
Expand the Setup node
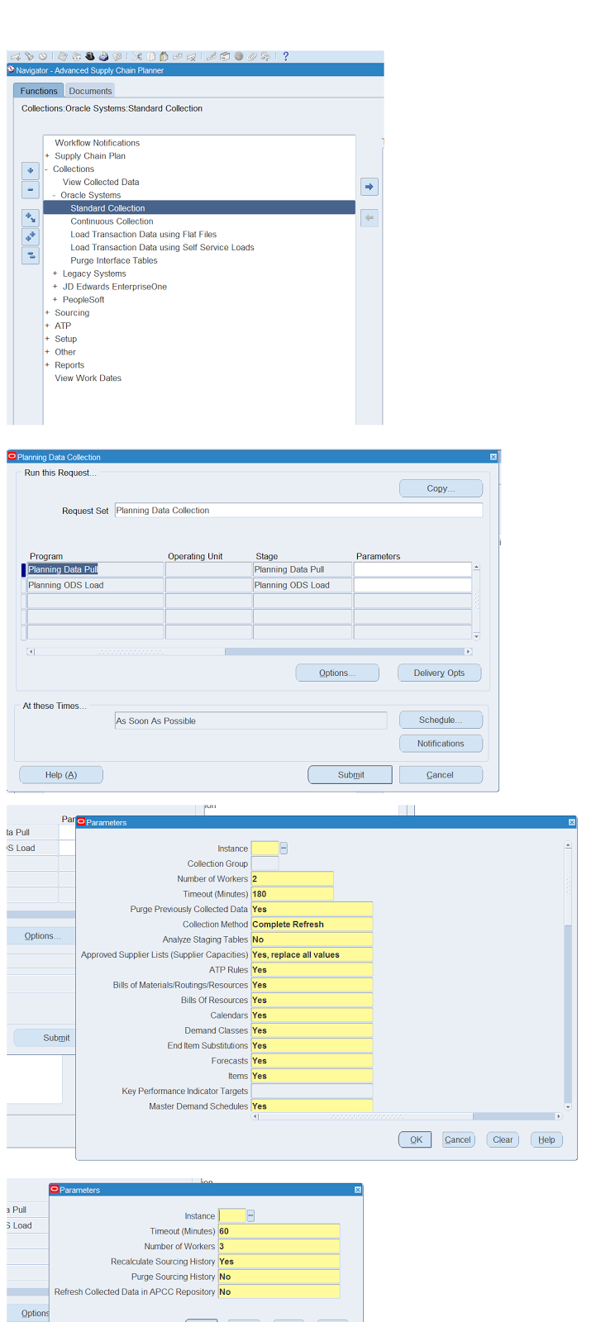47,339
